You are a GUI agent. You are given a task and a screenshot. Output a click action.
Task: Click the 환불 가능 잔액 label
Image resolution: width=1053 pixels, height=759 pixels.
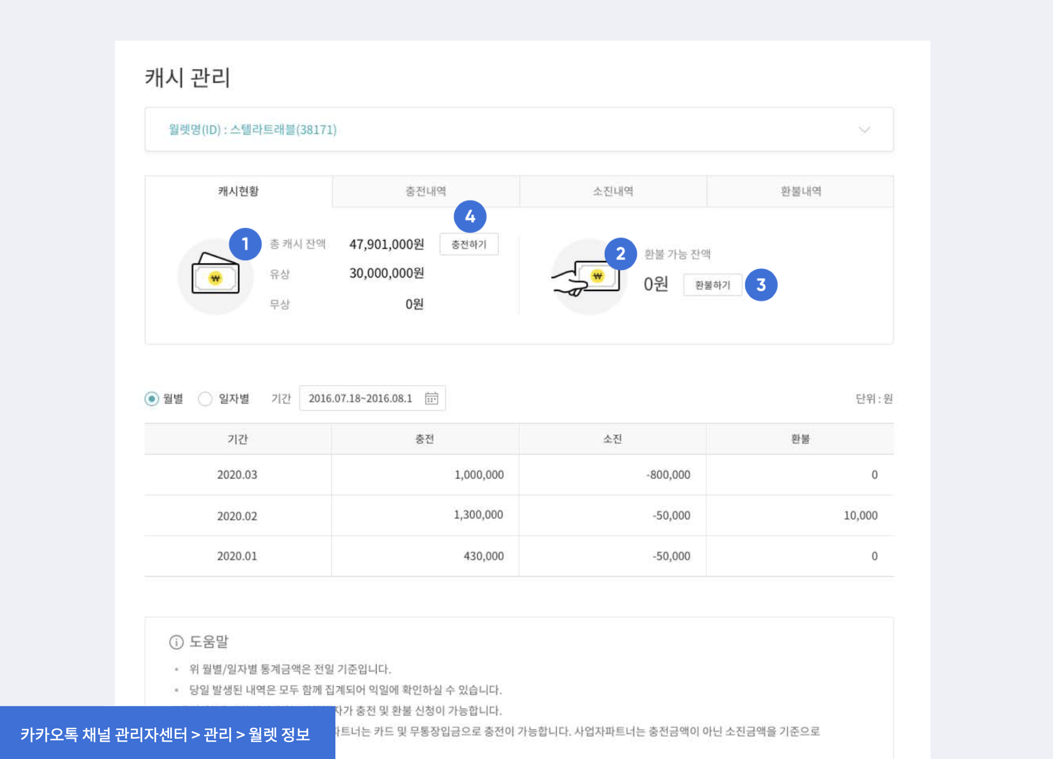coord(677,254)
